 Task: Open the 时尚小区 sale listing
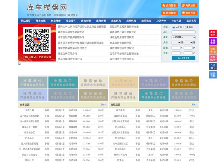pyautogui.click(x=30, y=138)
